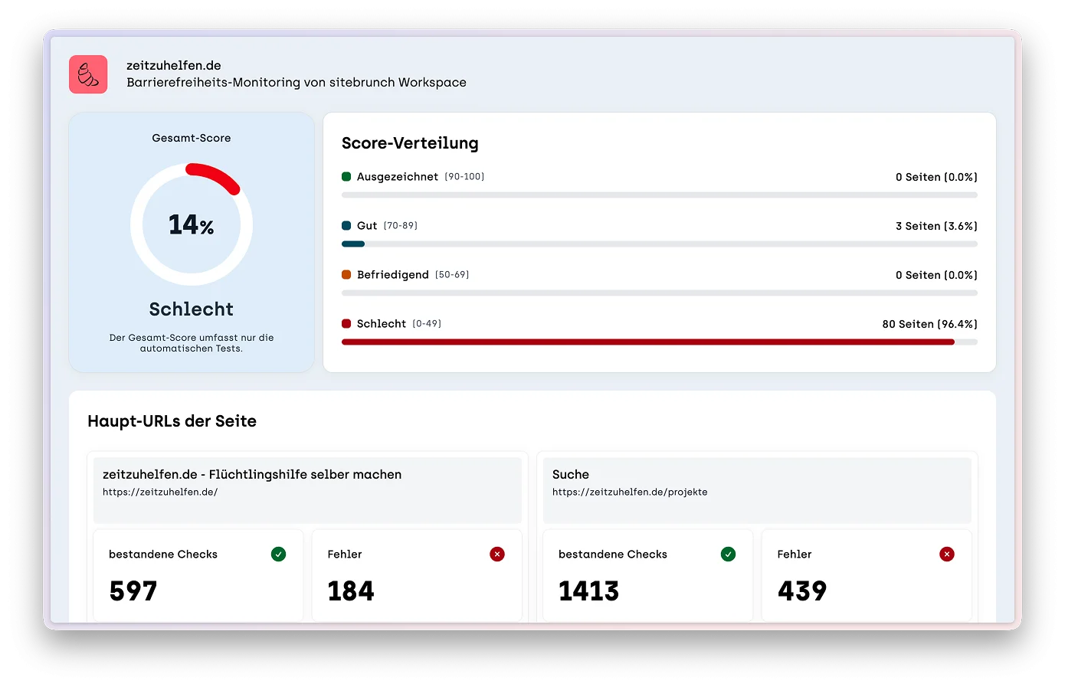This screenshot has height=687, width=1065.
Task: Click the red dot next to Schlecht
Action: (347, 323)
